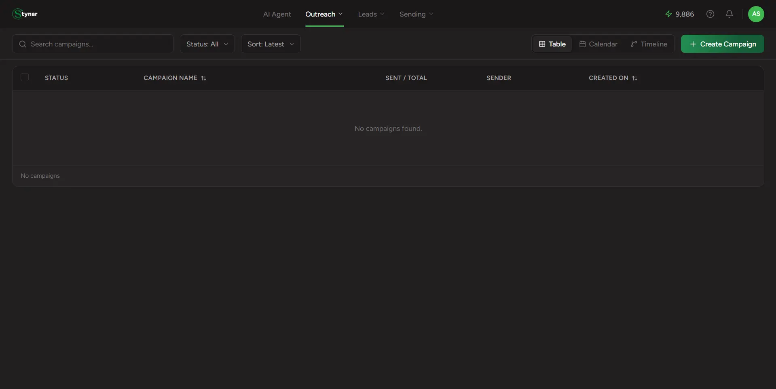Focus the Search campaigns field
The image size is (776, 389).
coord(93,44)
